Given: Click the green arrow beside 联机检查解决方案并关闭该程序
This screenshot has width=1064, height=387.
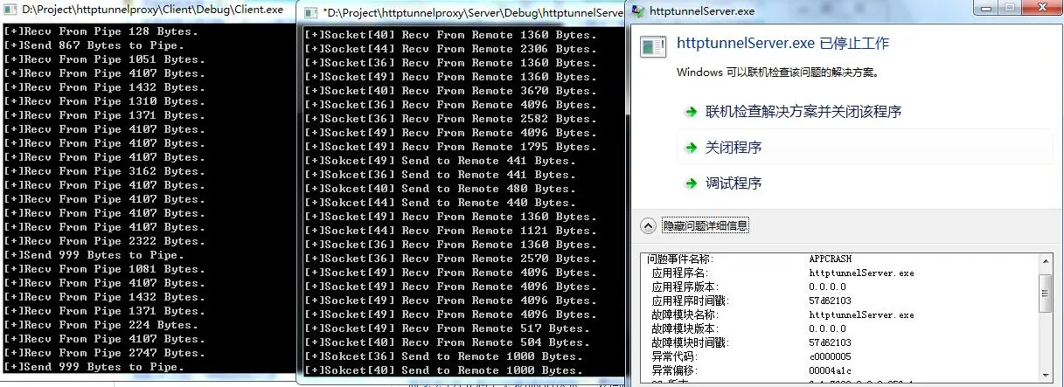Looking at the screenshot, I should click(x=691, y=112).
